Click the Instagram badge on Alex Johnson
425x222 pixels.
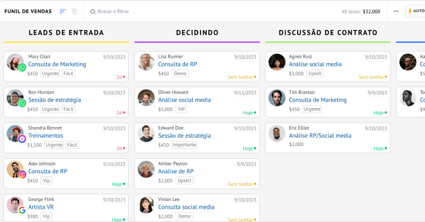[x=22, y=174]
